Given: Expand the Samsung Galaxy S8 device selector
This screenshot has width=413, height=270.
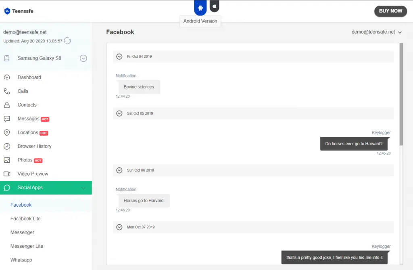Looking at the screenshot, I should [83, 58].
